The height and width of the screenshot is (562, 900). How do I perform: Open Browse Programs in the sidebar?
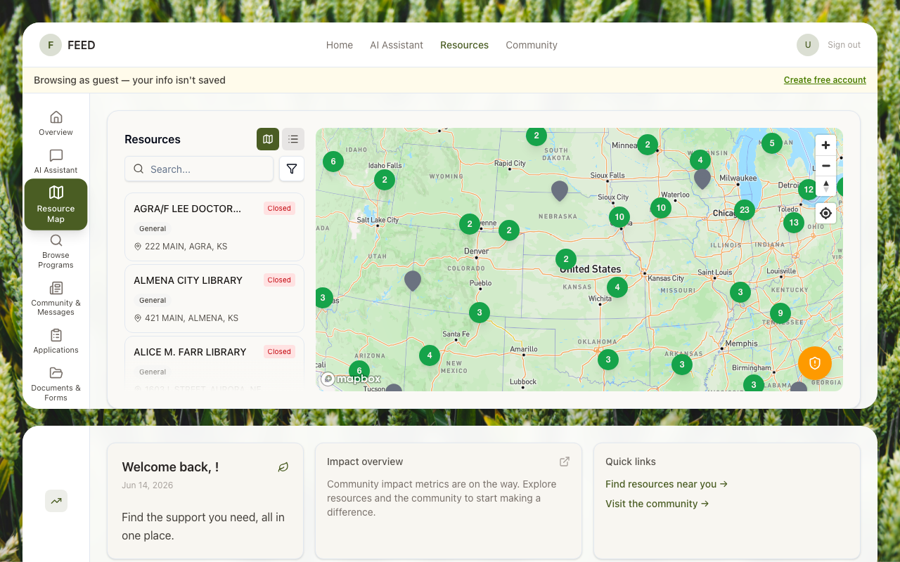pos(56,251)
